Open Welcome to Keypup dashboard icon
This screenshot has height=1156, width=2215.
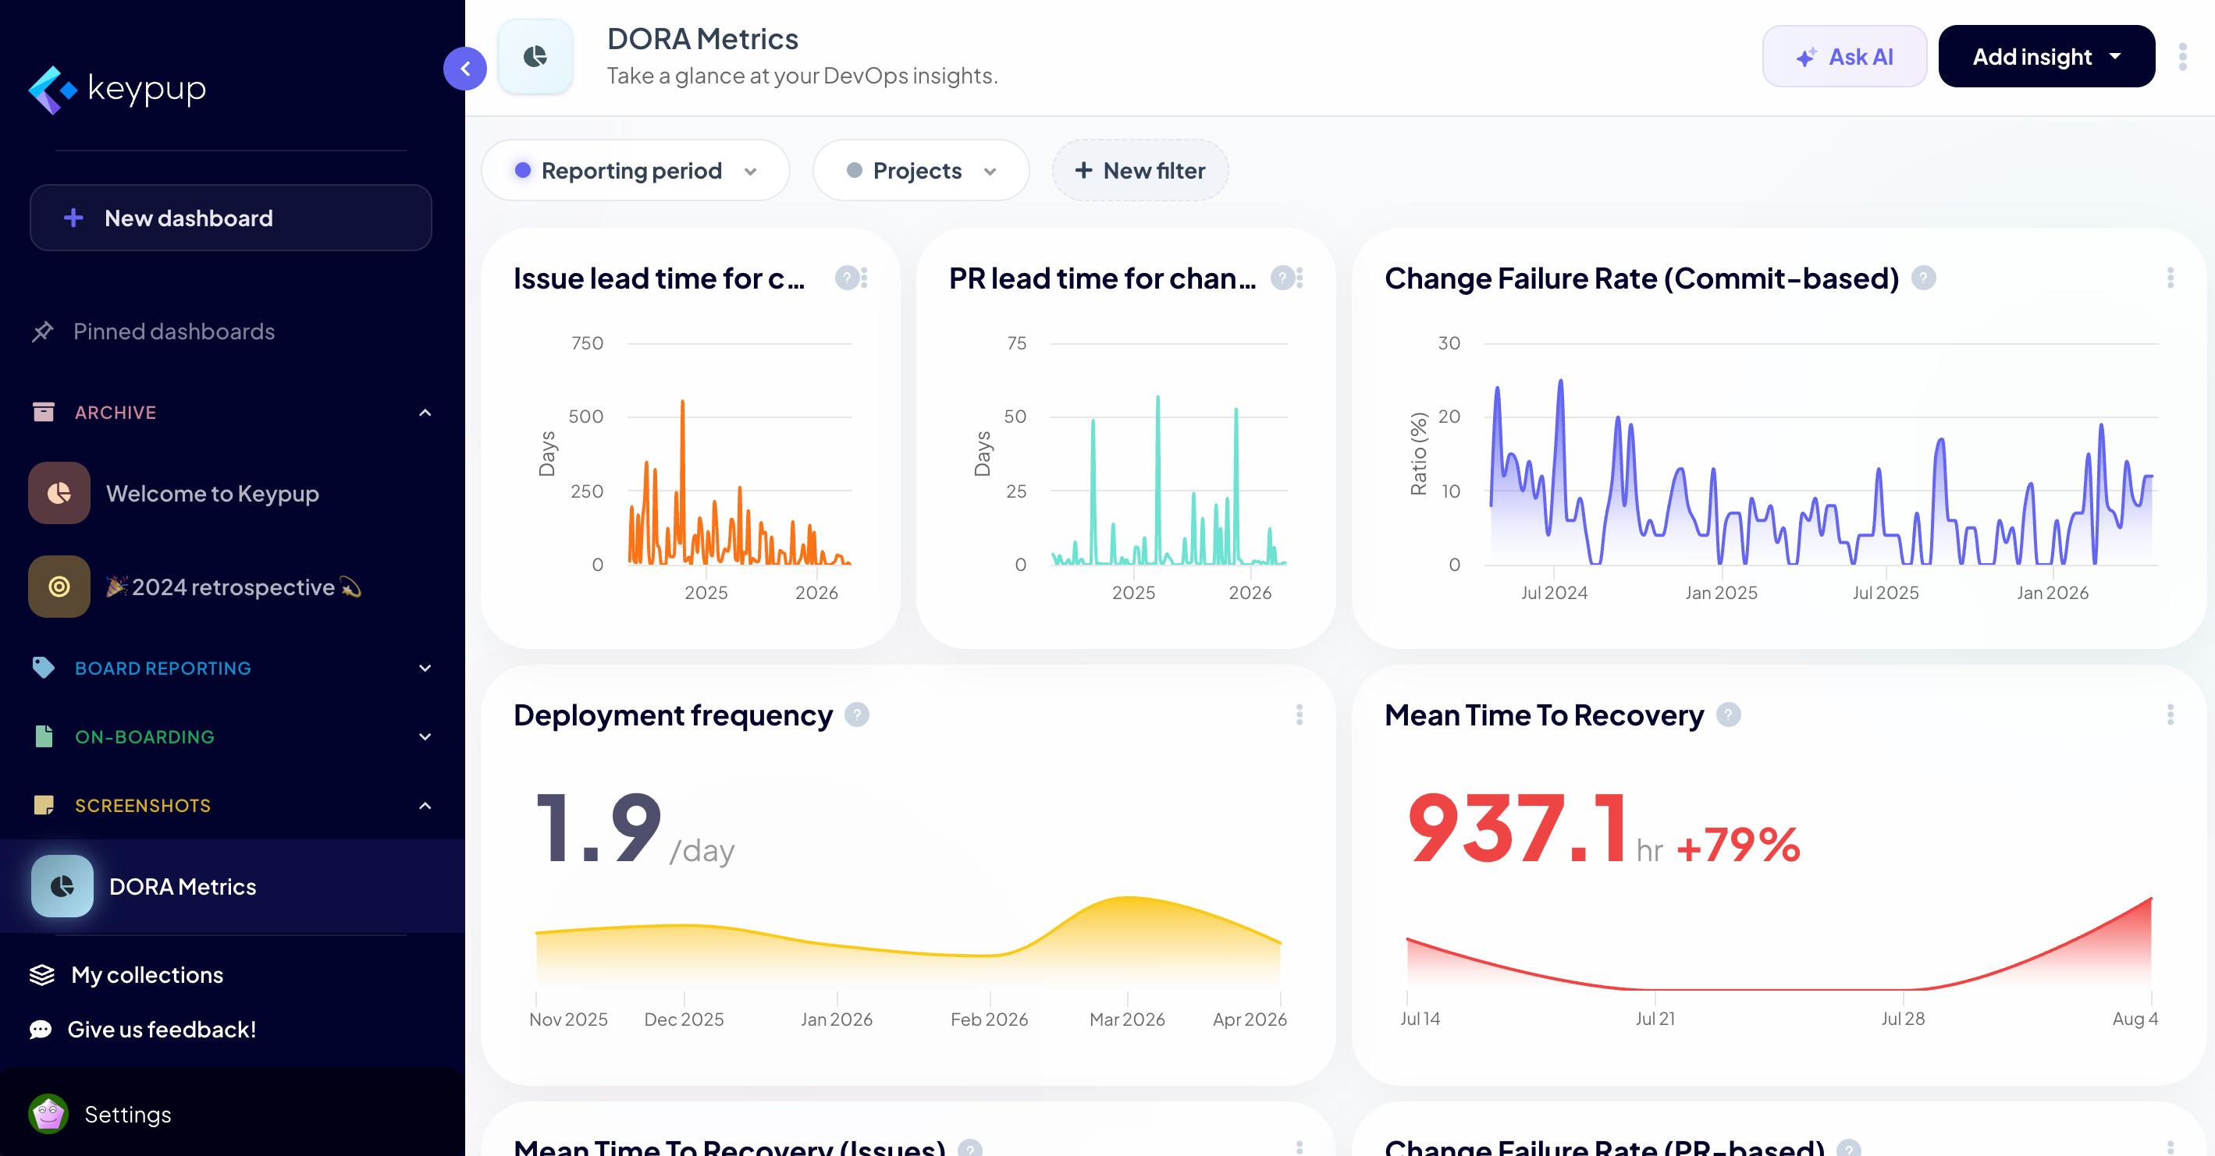click(x=59, y=493)
